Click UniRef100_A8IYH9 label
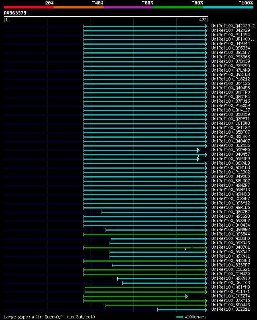Screen dimensions: 257x320 click(x=230, y=287)
